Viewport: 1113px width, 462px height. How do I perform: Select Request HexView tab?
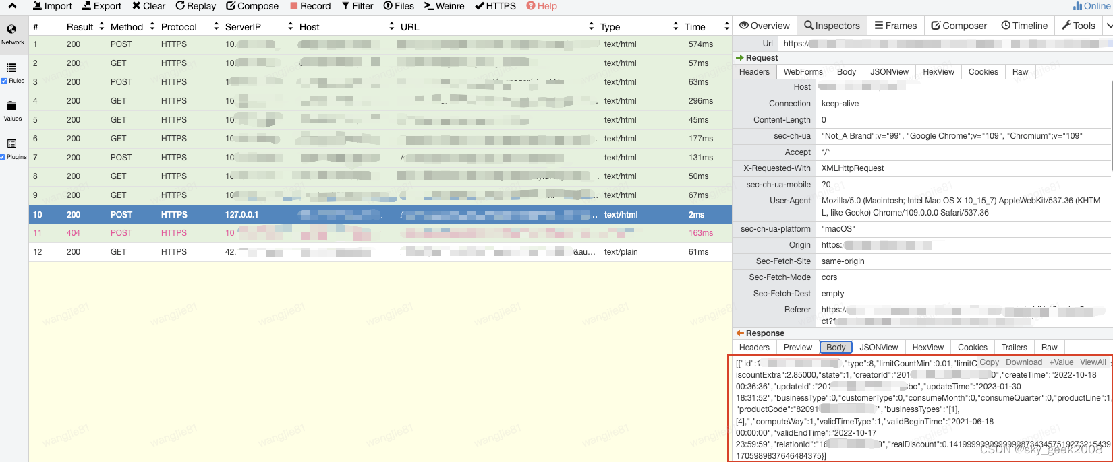pos(938,72)
